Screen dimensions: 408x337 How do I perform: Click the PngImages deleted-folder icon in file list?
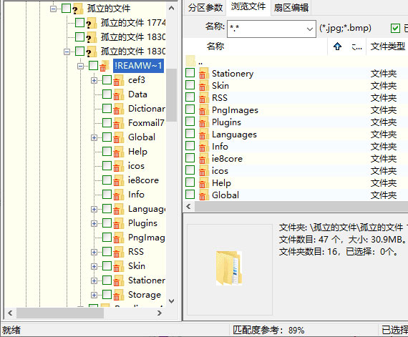pyautogui.click(x=204, y=110)
